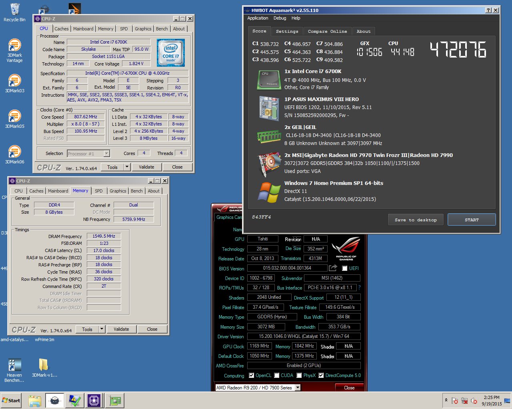The image size is (512, 409).
Task: Click the hash code 843FF4 in Aquamark
Action: [261, 217]
